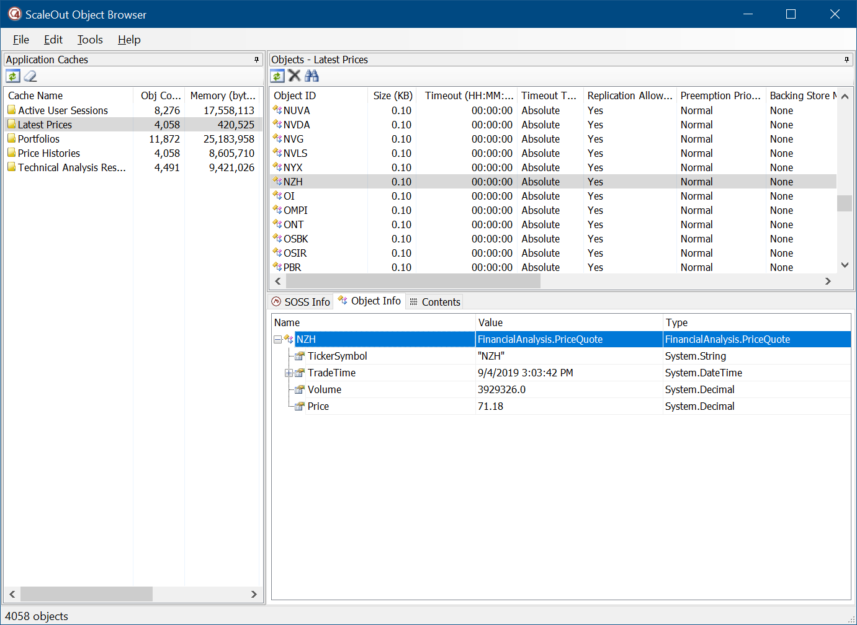Click the binoculars find icon
Image resolution: width=857 pixels, height=625 pixels.
point(312,76)
